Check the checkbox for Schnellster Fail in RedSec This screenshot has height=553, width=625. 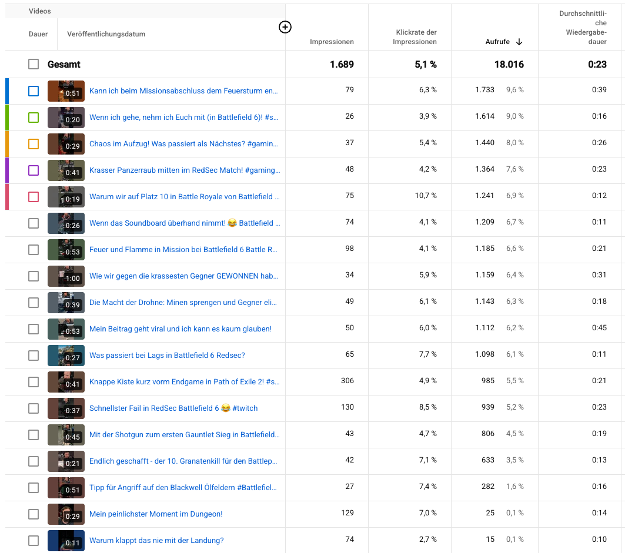click(x=34, y=408)
